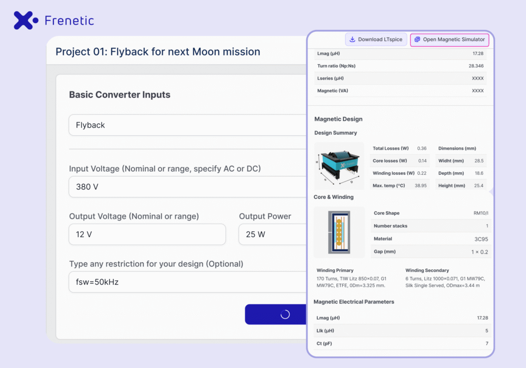Click the Input Voltage field showing 380 V
Image resolution: width=526 pixels, height=368 pixels.
click(x=188, y=187)
